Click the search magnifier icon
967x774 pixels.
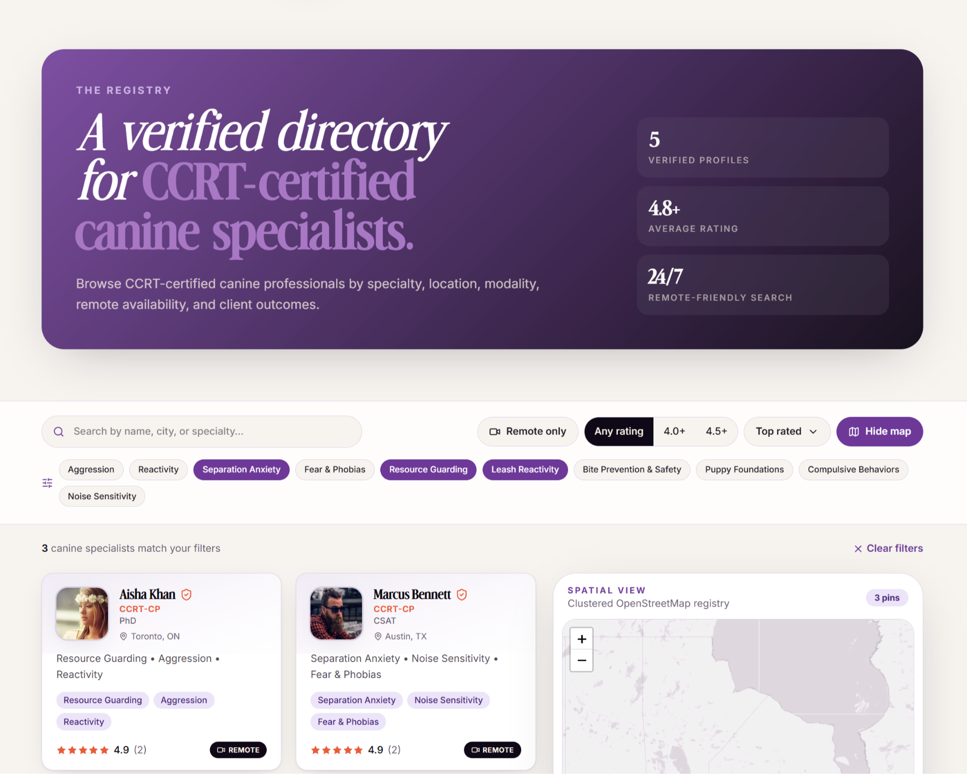pyautogui.click(x=59, y=432)
